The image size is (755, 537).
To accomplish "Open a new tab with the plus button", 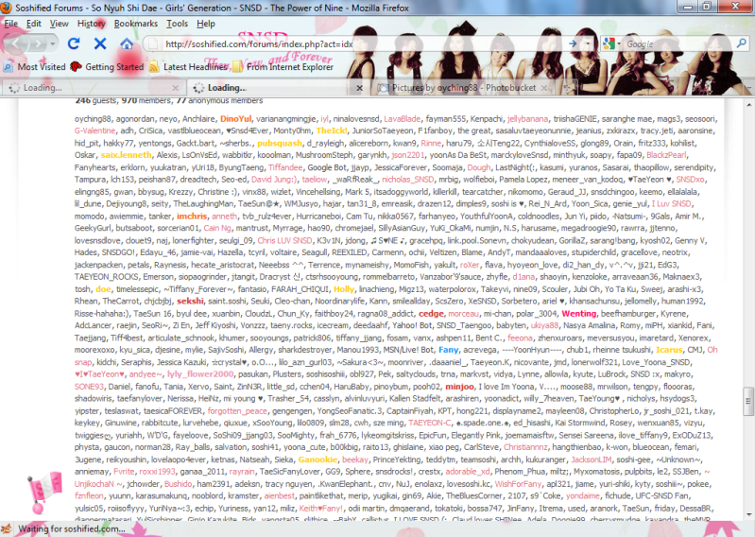I will tap(566, 88).
